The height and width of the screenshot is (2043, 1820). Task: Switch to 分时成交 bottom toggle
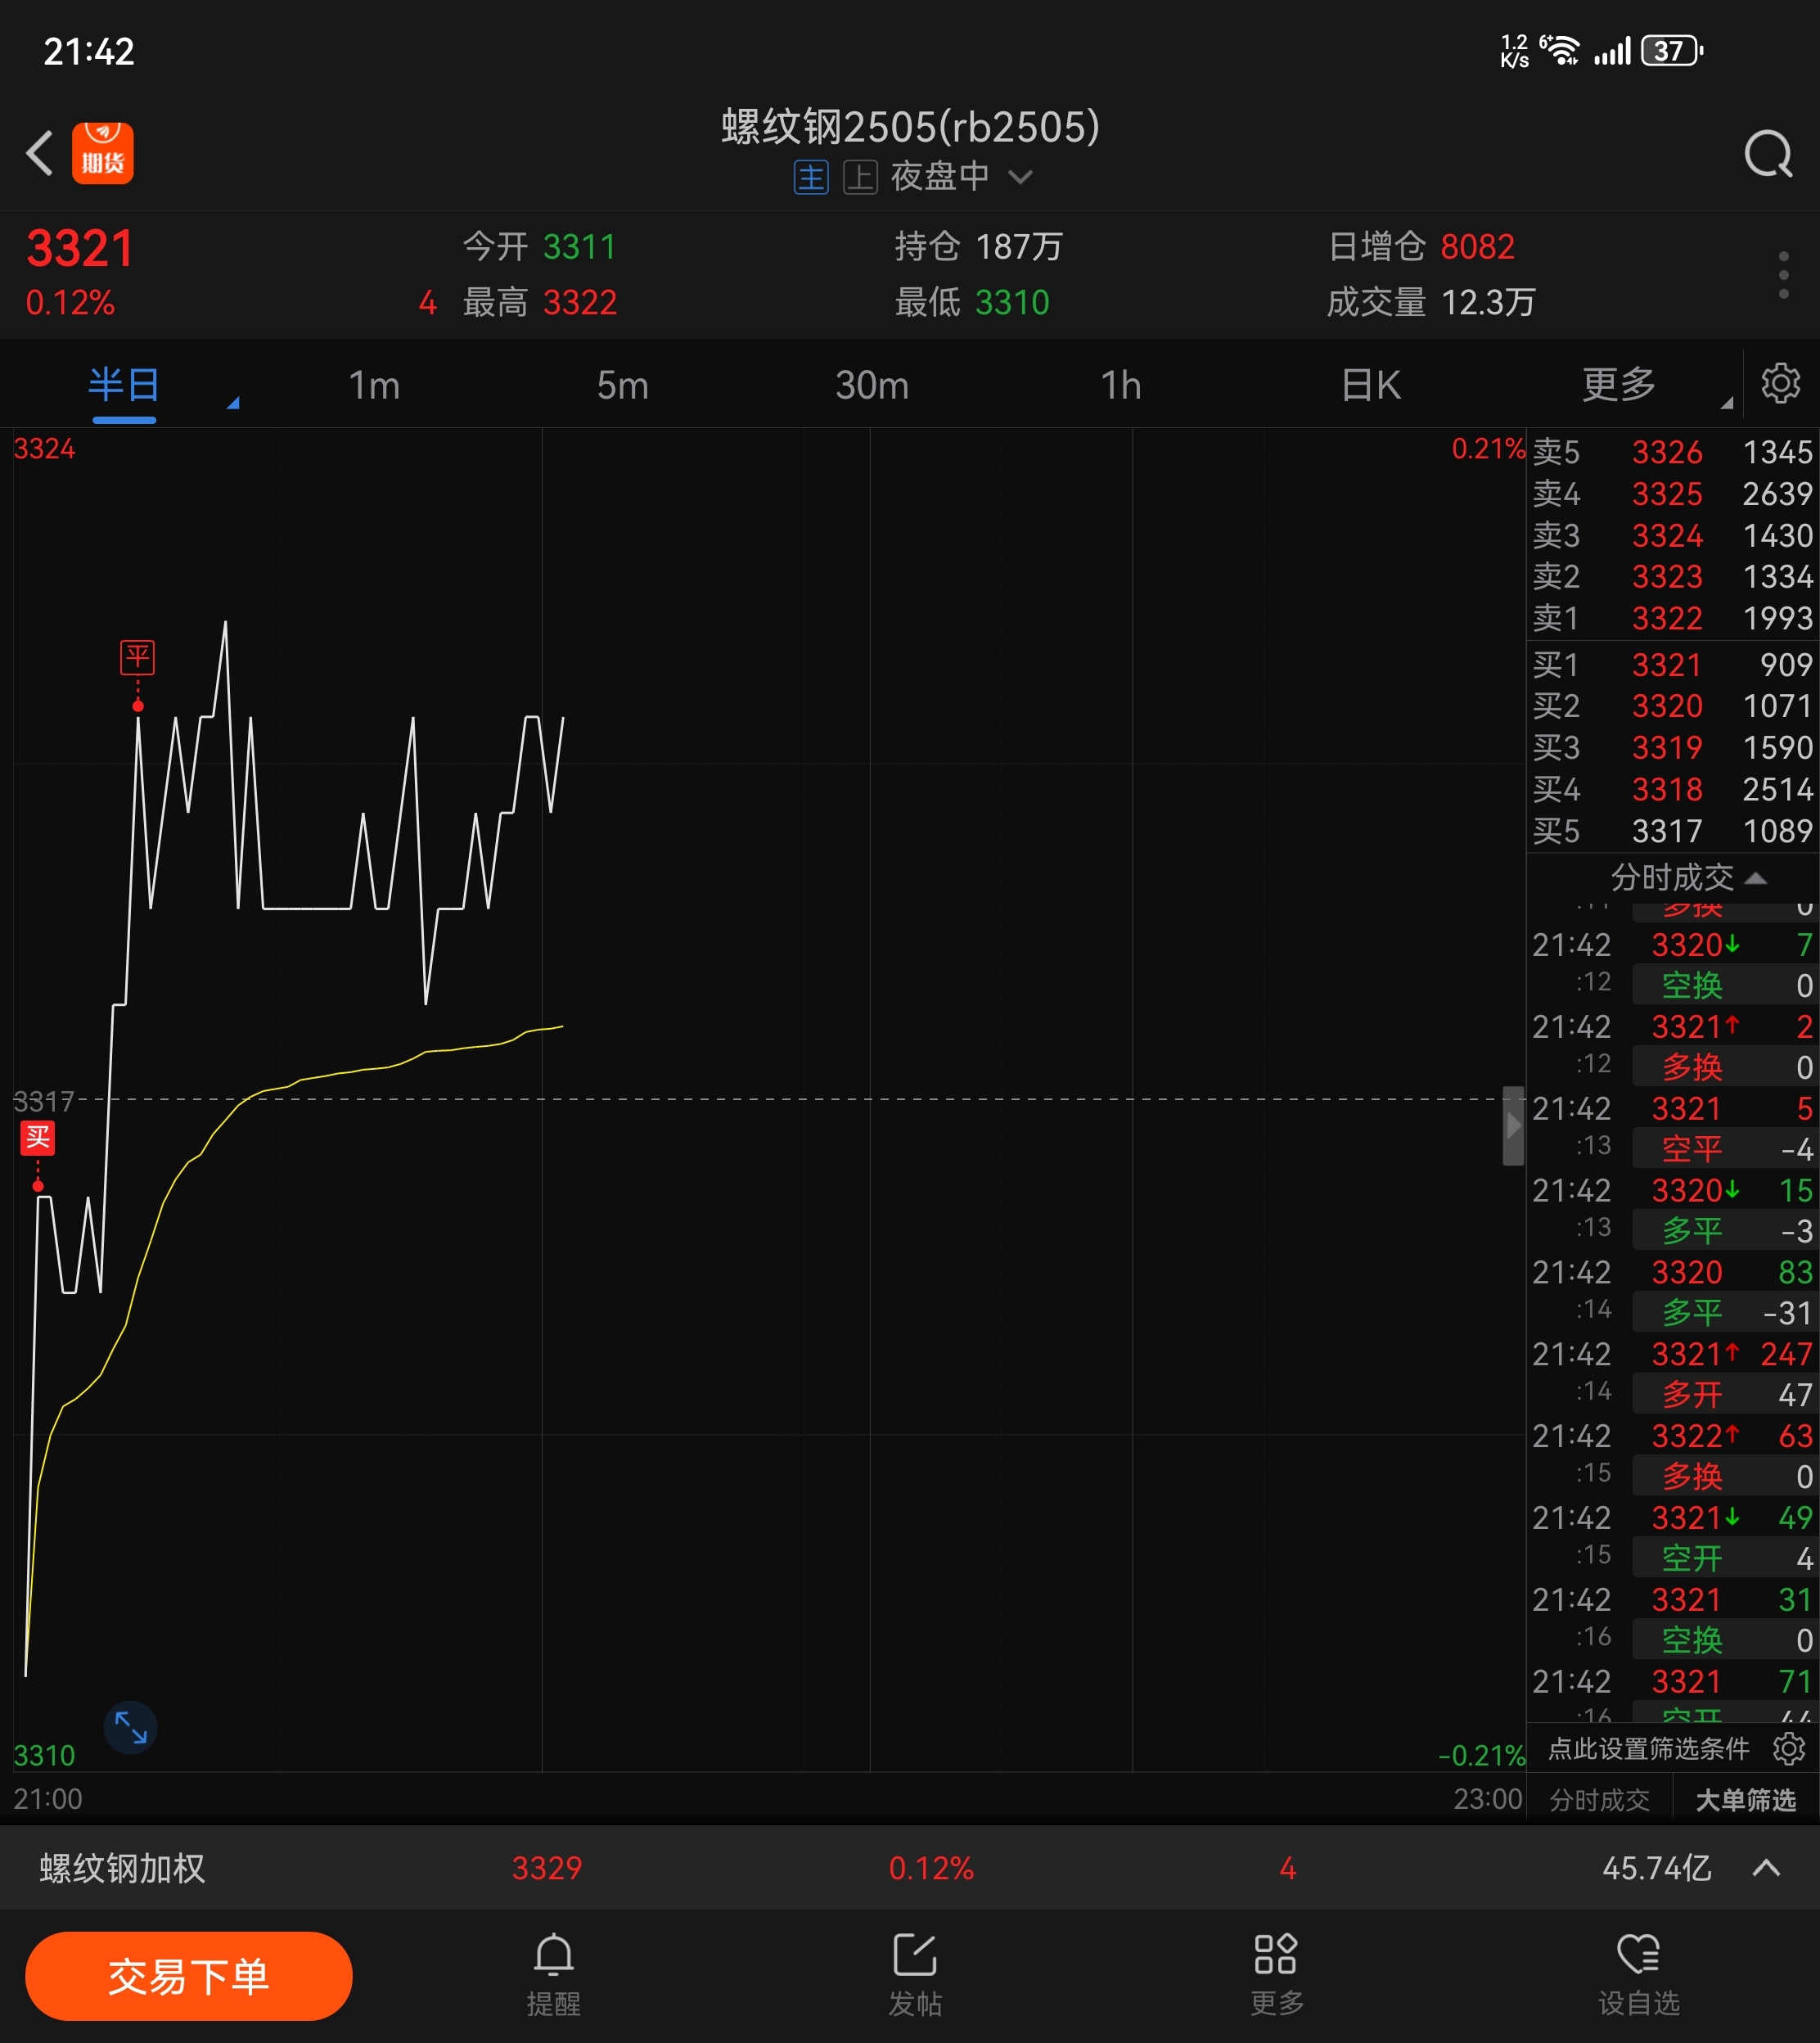click(x=1599, y=1800)
